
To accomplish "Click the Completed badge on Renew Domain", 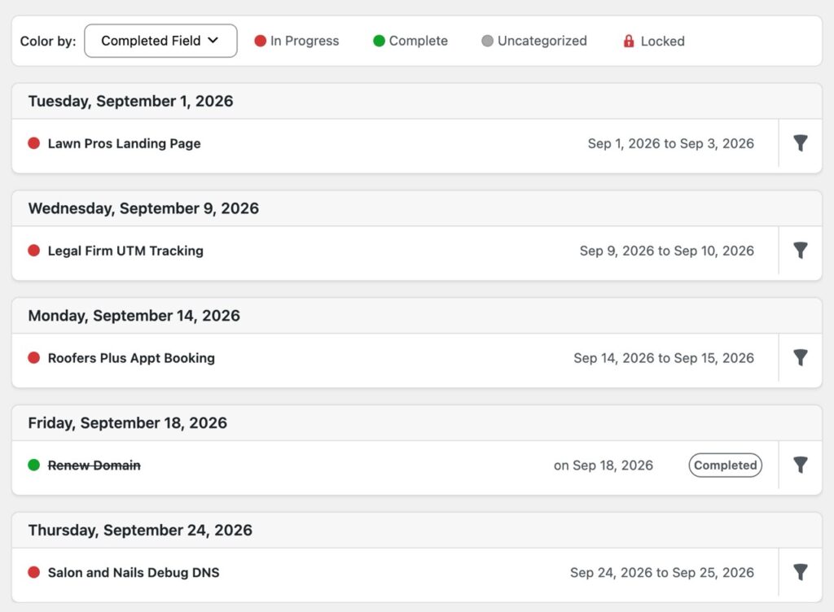I will (x=726, y=466).
